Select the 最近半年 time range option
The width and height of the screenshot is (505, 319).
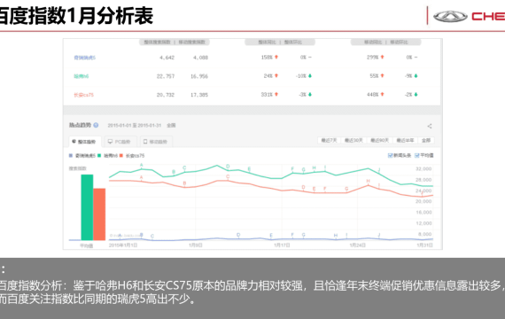(405, 141)
